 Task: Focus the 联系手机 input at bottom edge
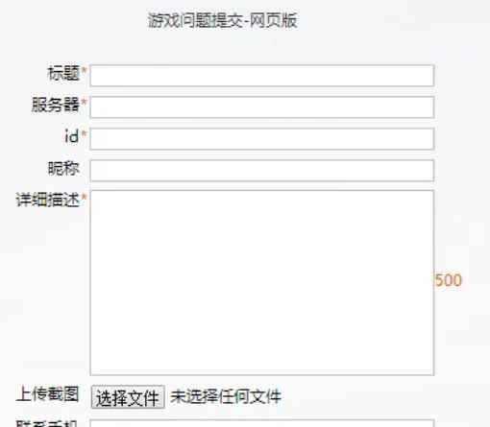[x=262, y=423]
